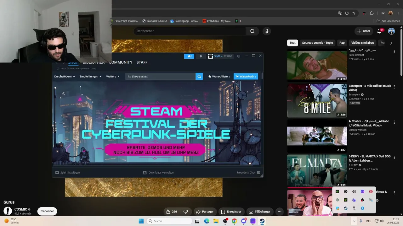Open options menu for Esserpent 8 mile video

click(x=394, y=87)
